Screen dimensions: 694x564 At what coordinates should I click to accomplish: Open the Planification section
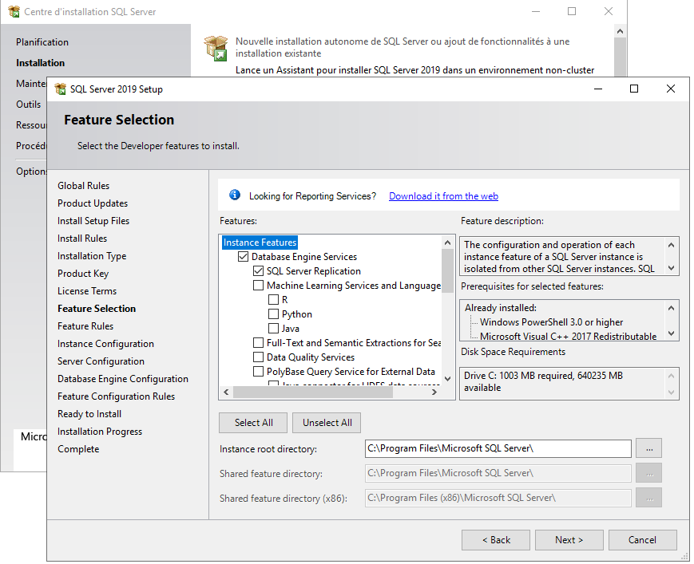click(42, 42)
